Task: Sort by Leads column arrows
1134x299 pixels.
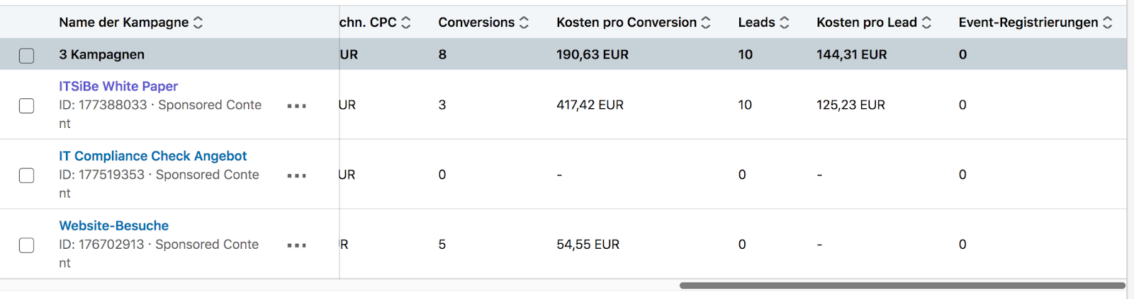Action: point(784,23)
